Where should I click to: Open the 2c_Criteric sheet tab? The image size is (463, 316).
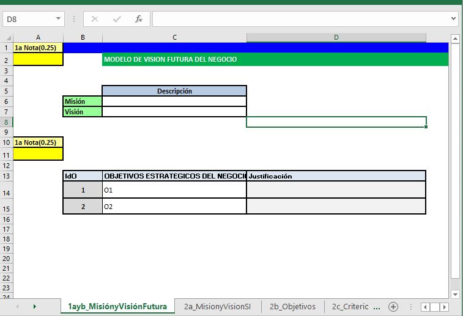(350, 307)
